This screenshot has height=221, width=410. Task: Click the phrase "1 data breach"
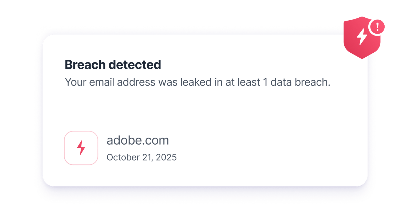pos(296,82)
